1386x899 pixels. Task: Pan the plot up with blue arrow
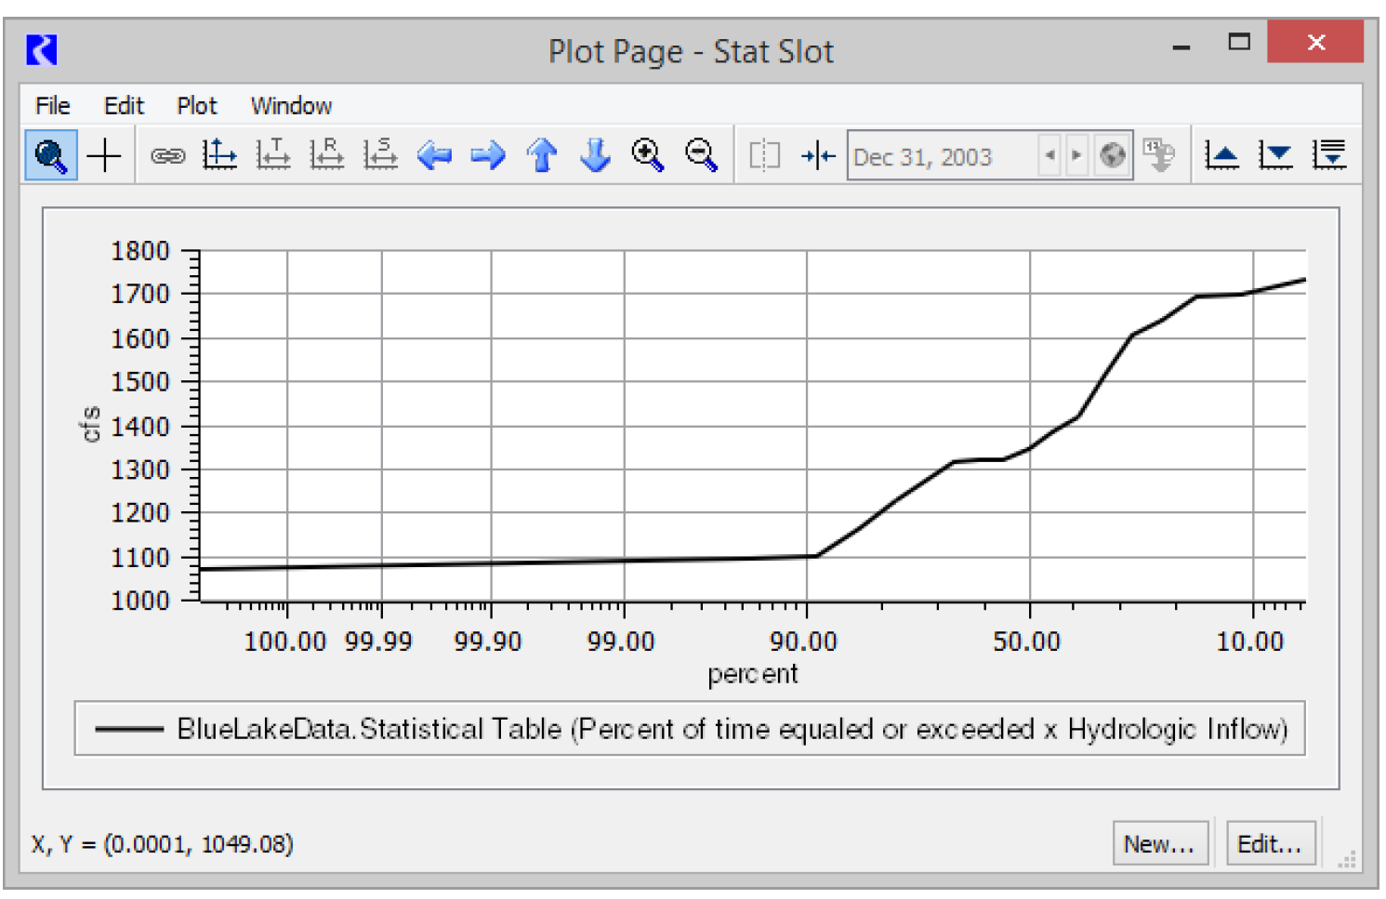click(x=542, y=155)
